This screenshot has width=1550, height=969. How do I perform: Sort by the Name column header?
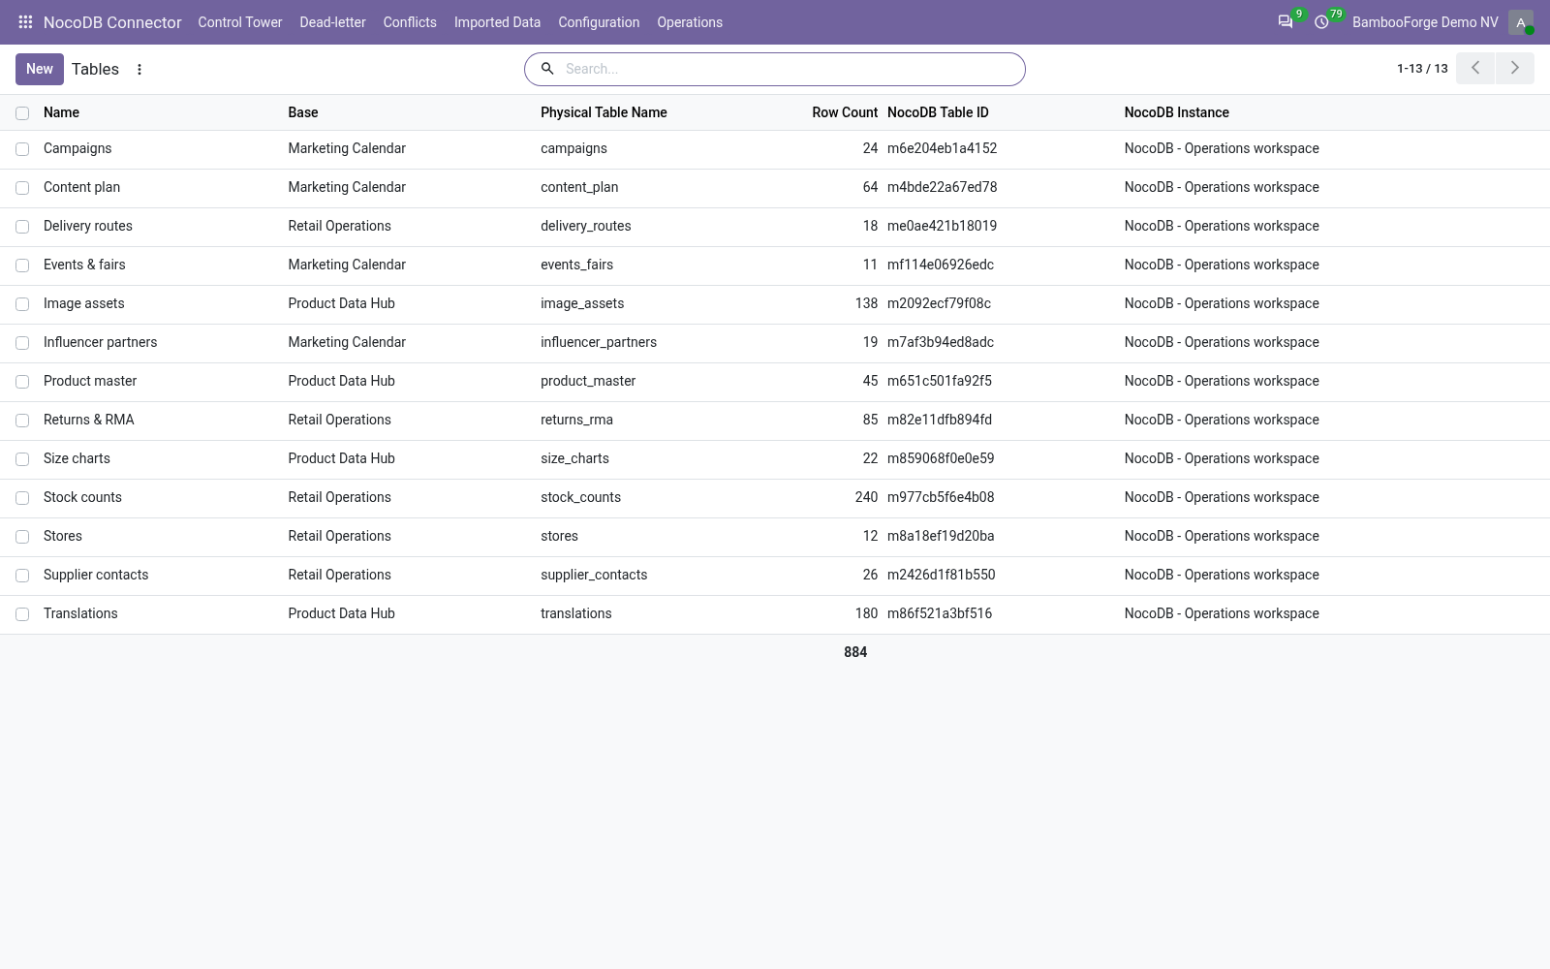[x=61, y=112]
